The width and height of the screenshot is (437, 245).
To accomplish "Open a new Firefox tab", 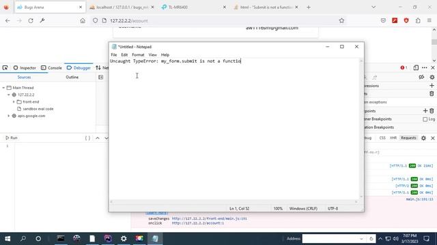I will 309,7.
